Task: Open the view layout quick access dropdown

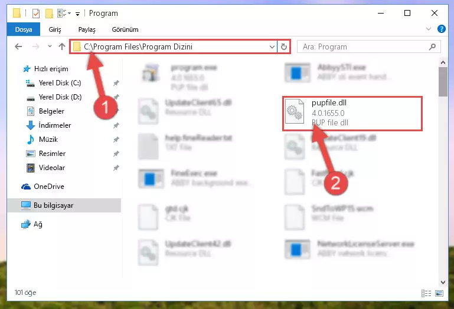Action: [64, 14]
